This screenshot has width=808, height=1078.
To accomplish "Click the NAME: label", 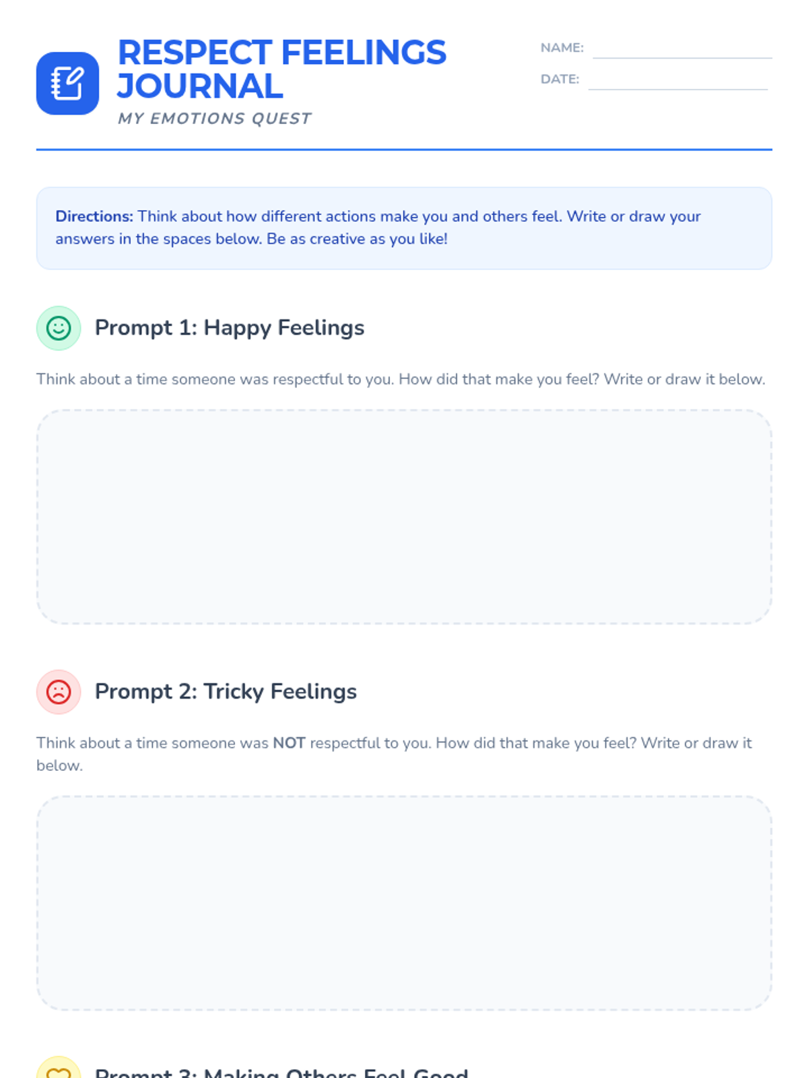I will pos(562,48).
